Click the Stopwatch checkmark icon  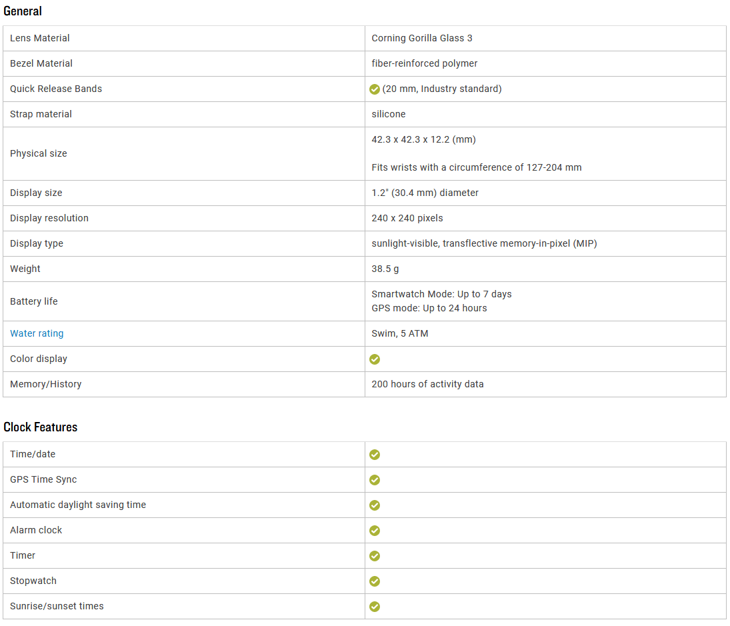[375, 581]
